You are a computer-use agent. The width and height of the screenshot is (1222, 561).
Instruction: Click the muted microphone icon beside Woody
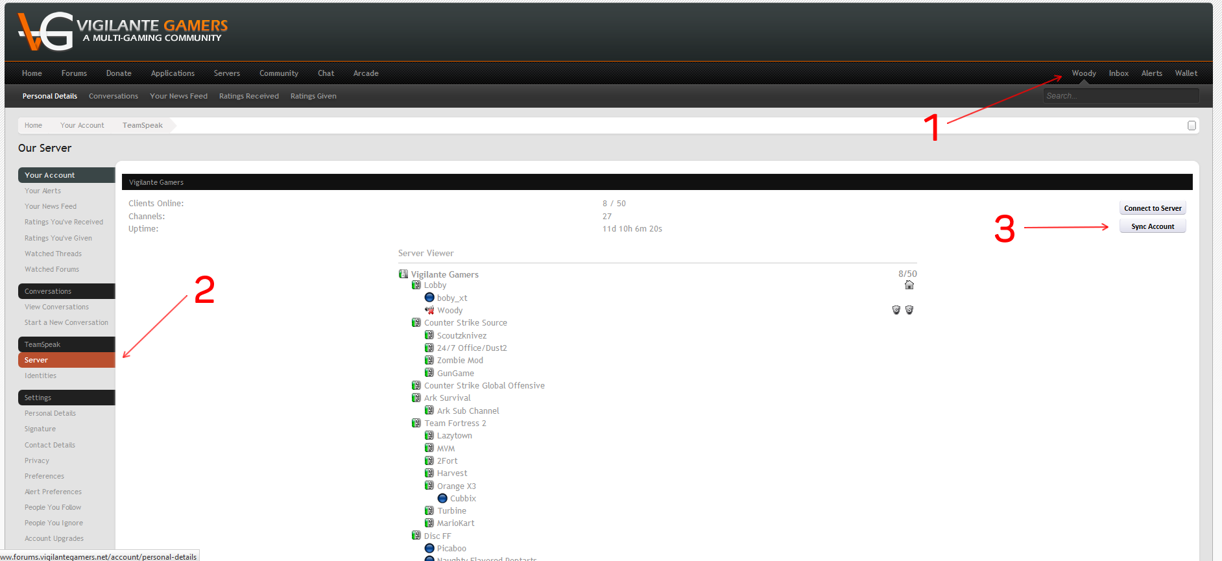tap(429, 310)
